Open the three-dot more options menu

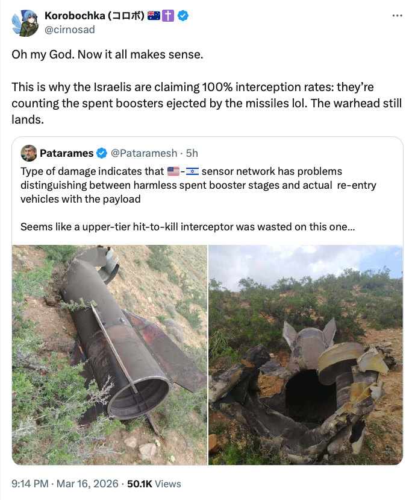397,16
